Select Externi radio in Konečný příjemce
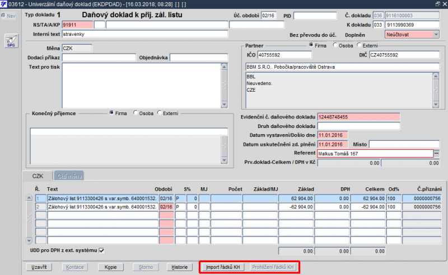The height and width of the screenshot is (275, 448). pyautogui.click(x=160, y=113)
